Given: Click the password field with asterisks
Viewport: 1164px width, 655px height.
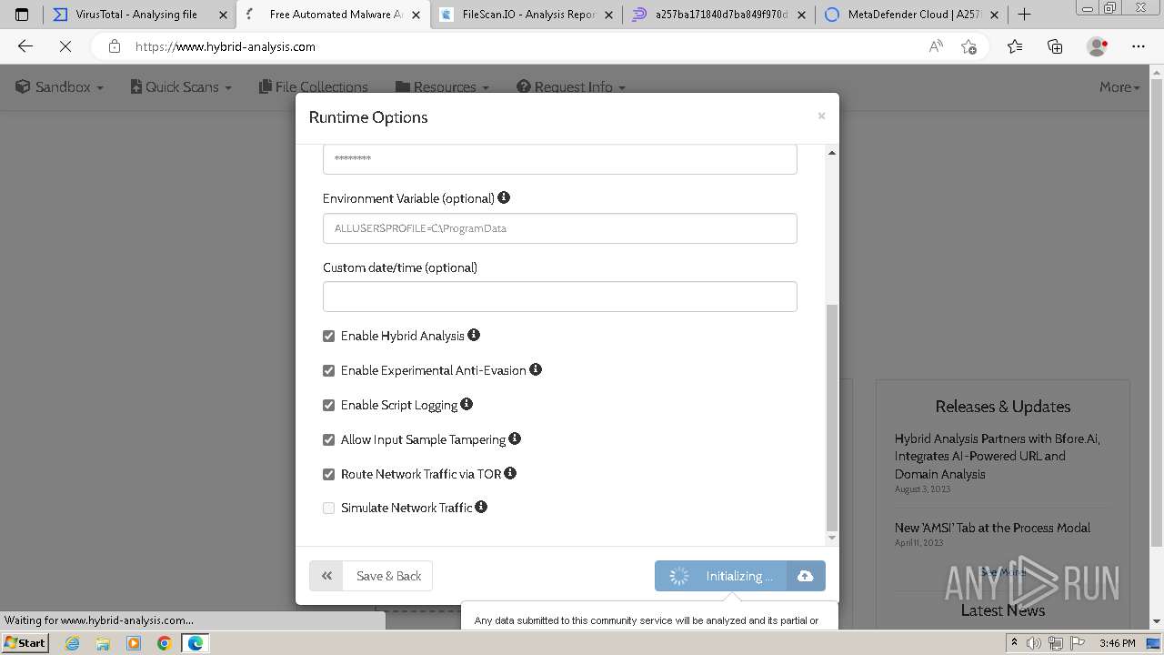Looking at the screenshot, I should [560, 159].
